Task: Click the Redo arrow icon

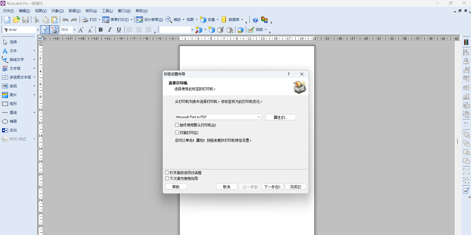Action: [74, 20]
